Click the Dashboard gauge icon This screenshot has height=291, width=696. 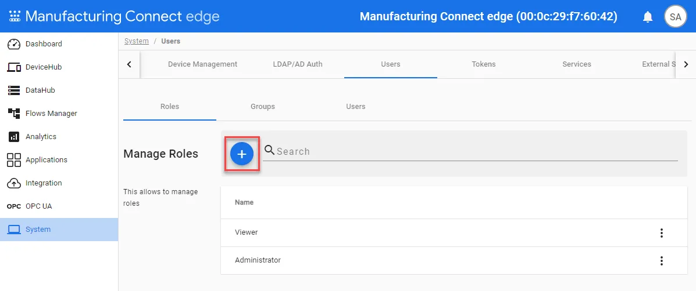[14, 44]
